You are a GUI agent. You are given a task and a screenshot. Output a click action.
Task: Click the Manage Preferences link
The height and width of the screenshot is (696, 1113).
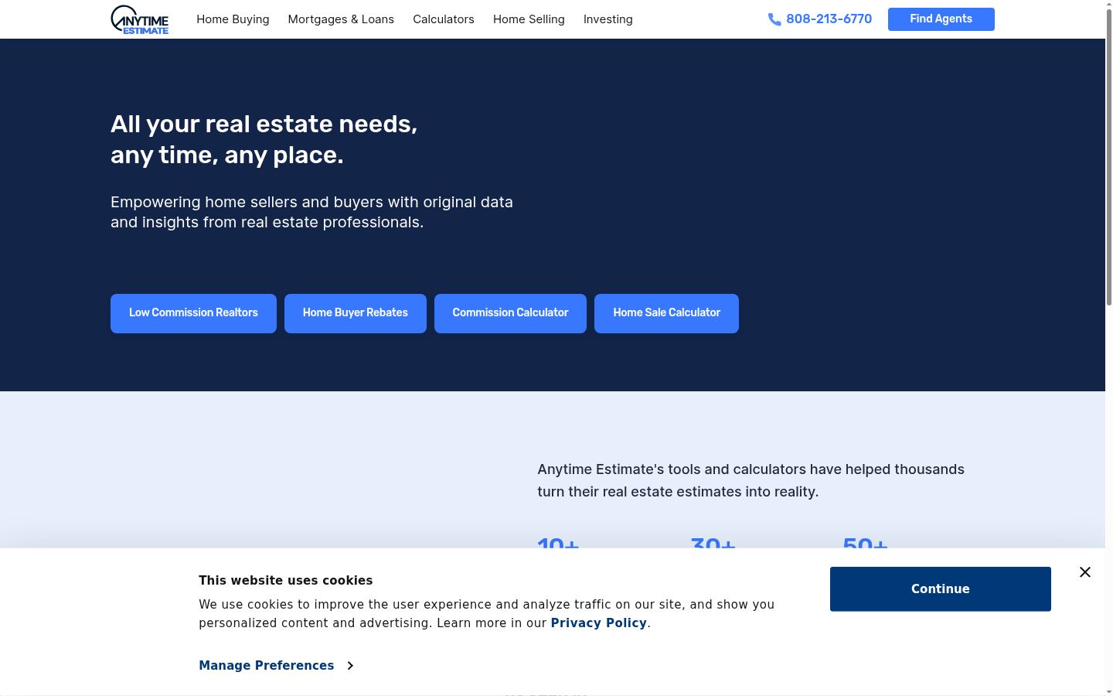[x=267, y=666]
